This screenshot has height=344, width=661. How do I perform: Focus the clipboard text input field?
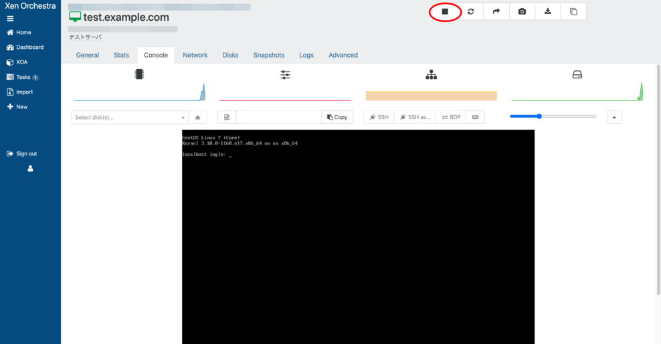coord(278,117)
